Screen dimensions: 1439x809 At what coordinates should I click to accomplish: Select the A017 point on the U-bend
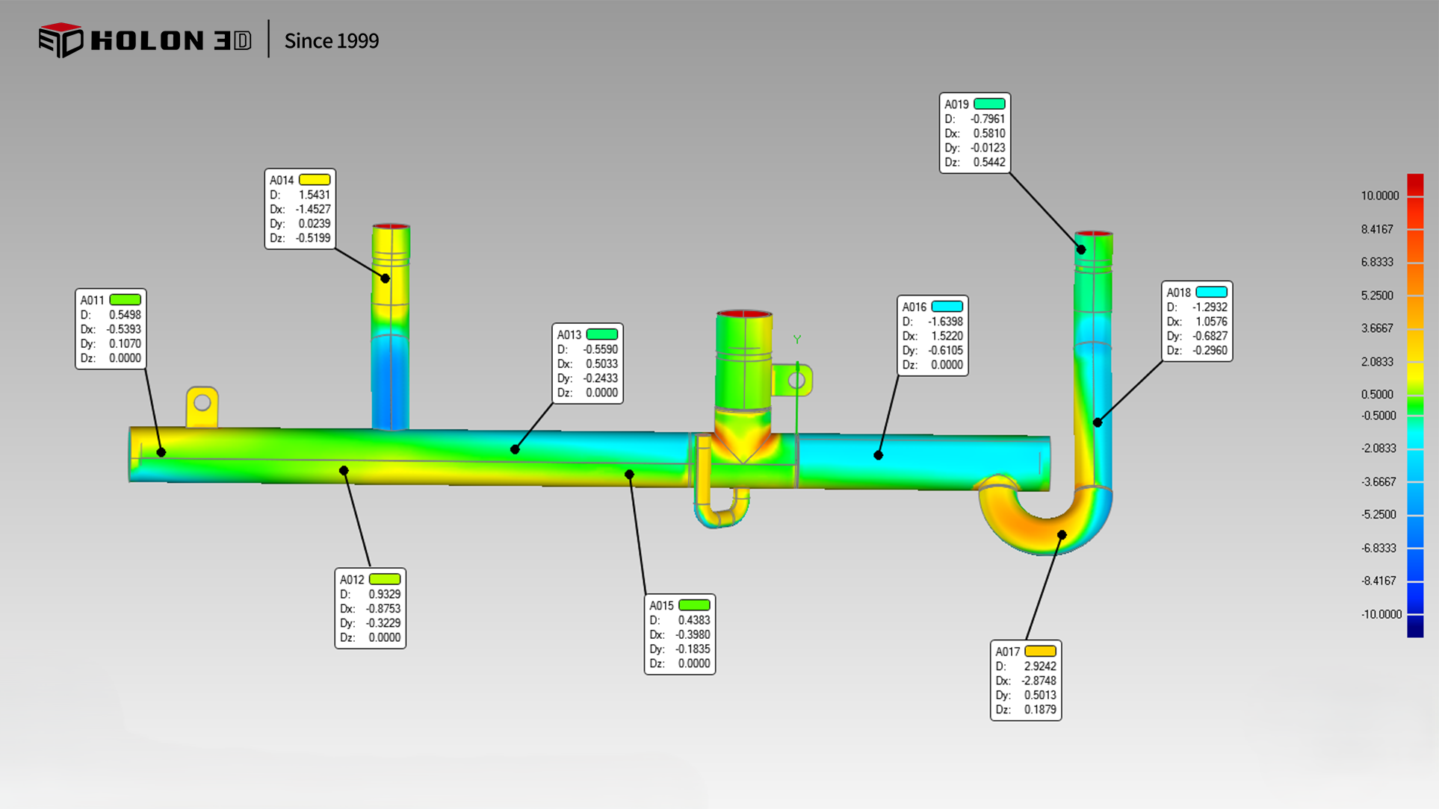click(1062, 534)
